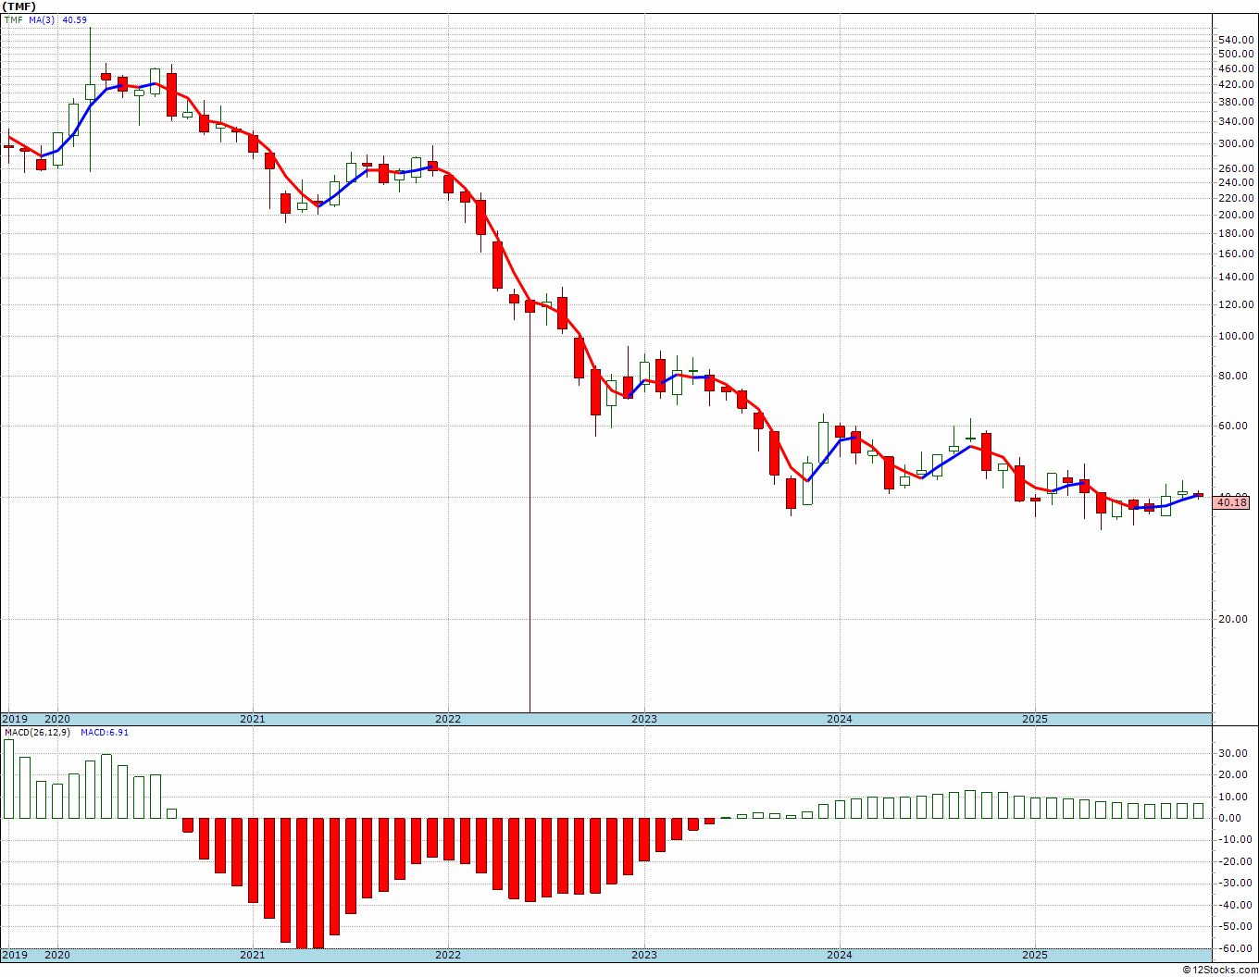Select 2020 on the MACD panel time axis
This screenshot has width=1259, height=977.
pos(57,955)
